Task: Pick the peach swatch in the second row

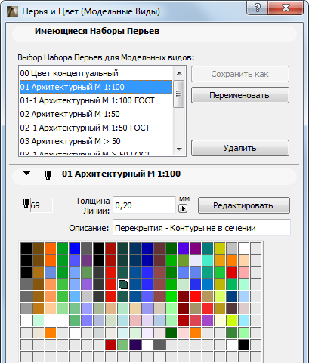Action: pyautogui.click(x=244, y=260)
